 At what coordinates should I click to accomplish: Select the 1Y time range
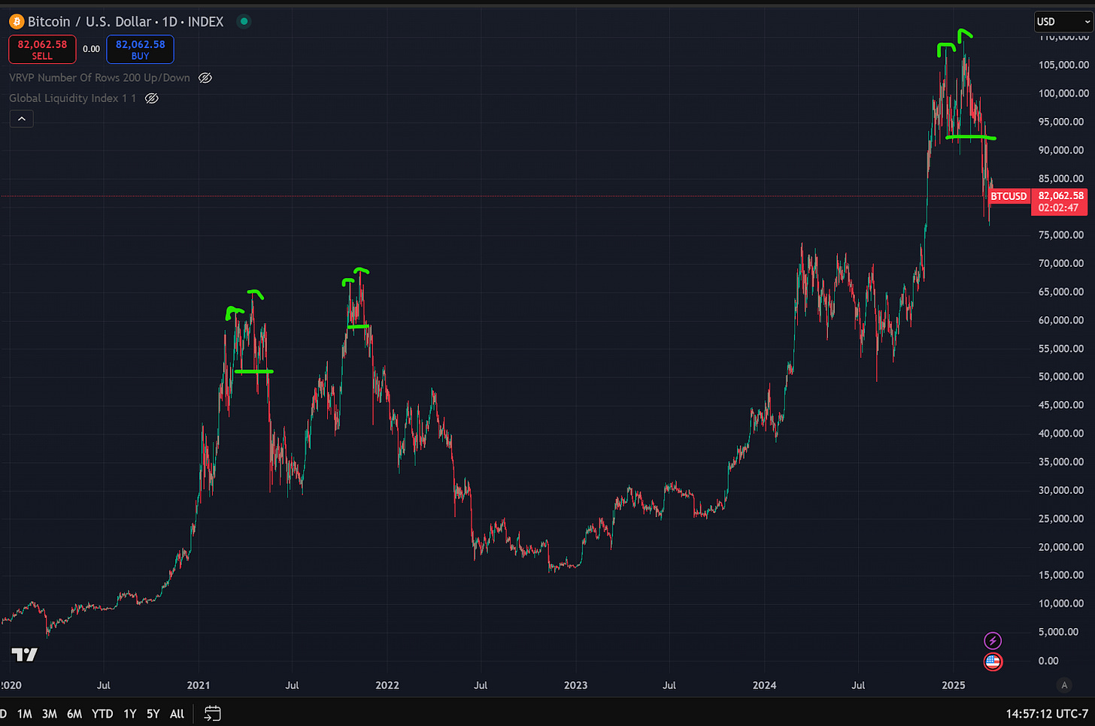(129, 714)
